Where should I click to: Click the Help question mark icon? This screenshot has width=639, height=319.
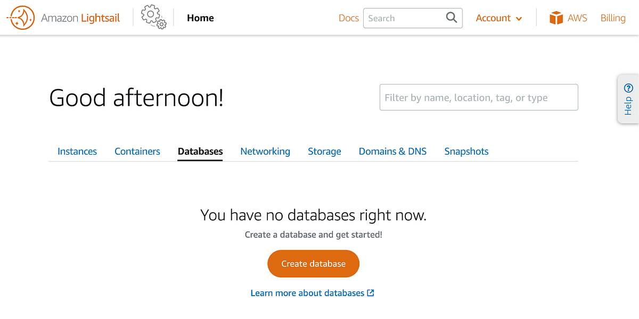click(628, 87)
